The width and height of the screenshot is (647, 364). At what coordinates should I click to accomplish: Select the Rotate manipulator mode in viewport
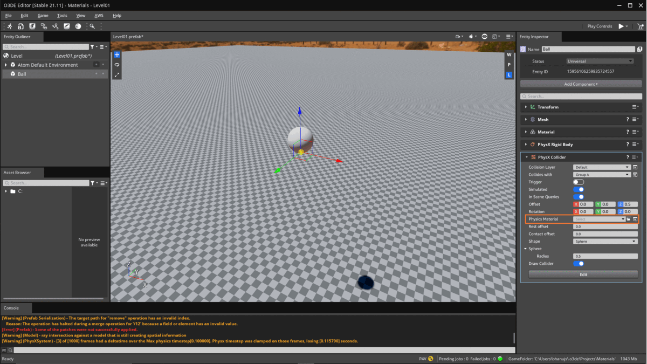(x=117, y=65)
